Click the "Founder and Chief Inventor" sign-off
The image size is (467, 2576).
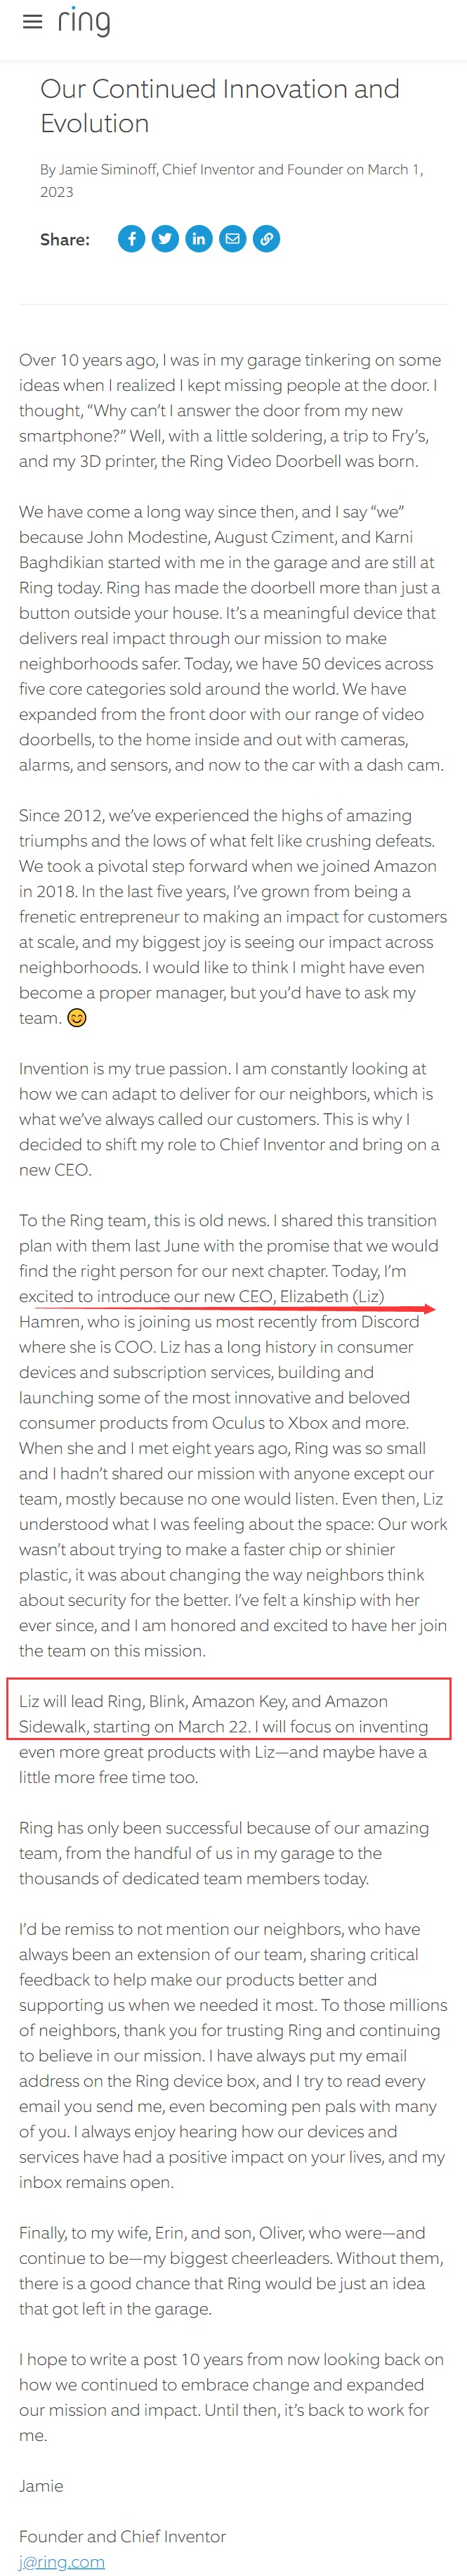coord(121,2528)
